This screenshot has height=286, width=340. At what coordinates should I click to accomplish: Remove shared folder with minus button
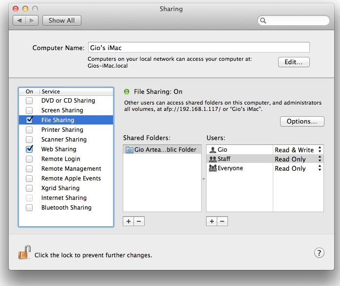(139, 221)
